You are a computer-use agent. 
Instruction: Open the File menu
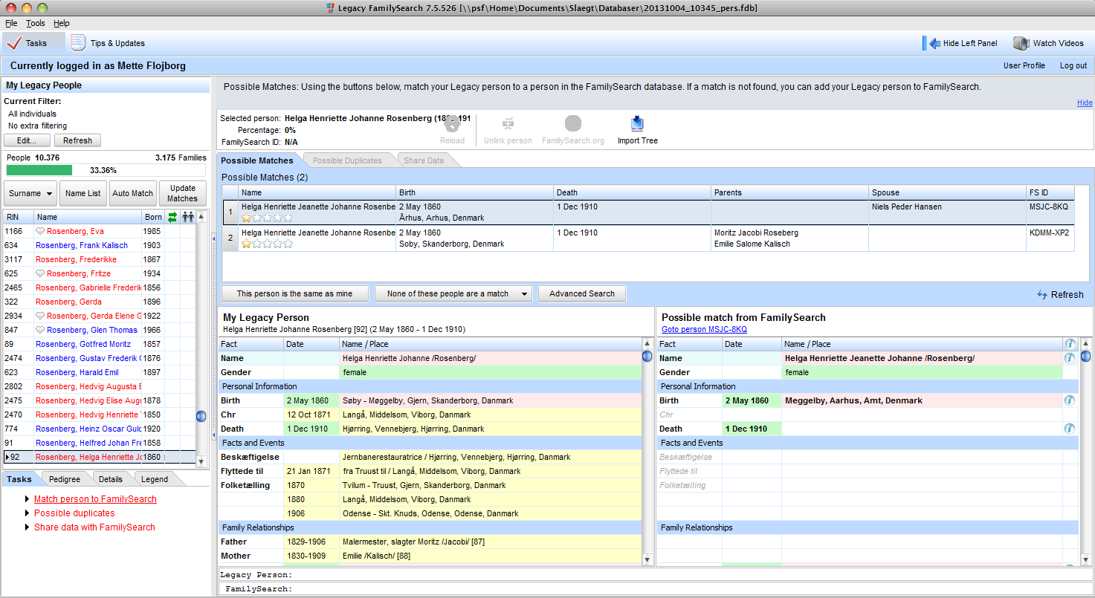pyautogui.click(x=11, y=24)
